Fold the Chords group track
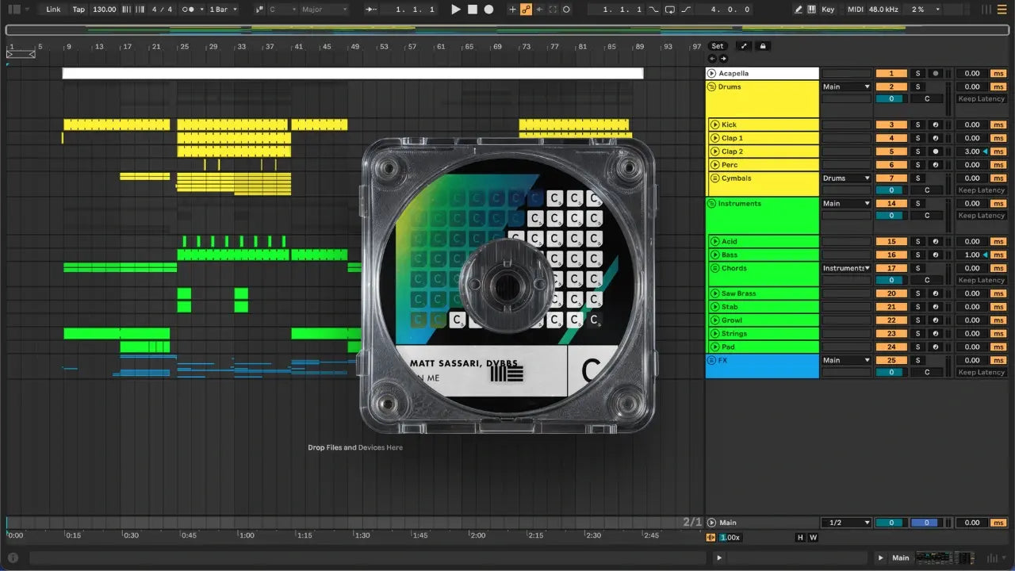 click(x=714, y=268)
